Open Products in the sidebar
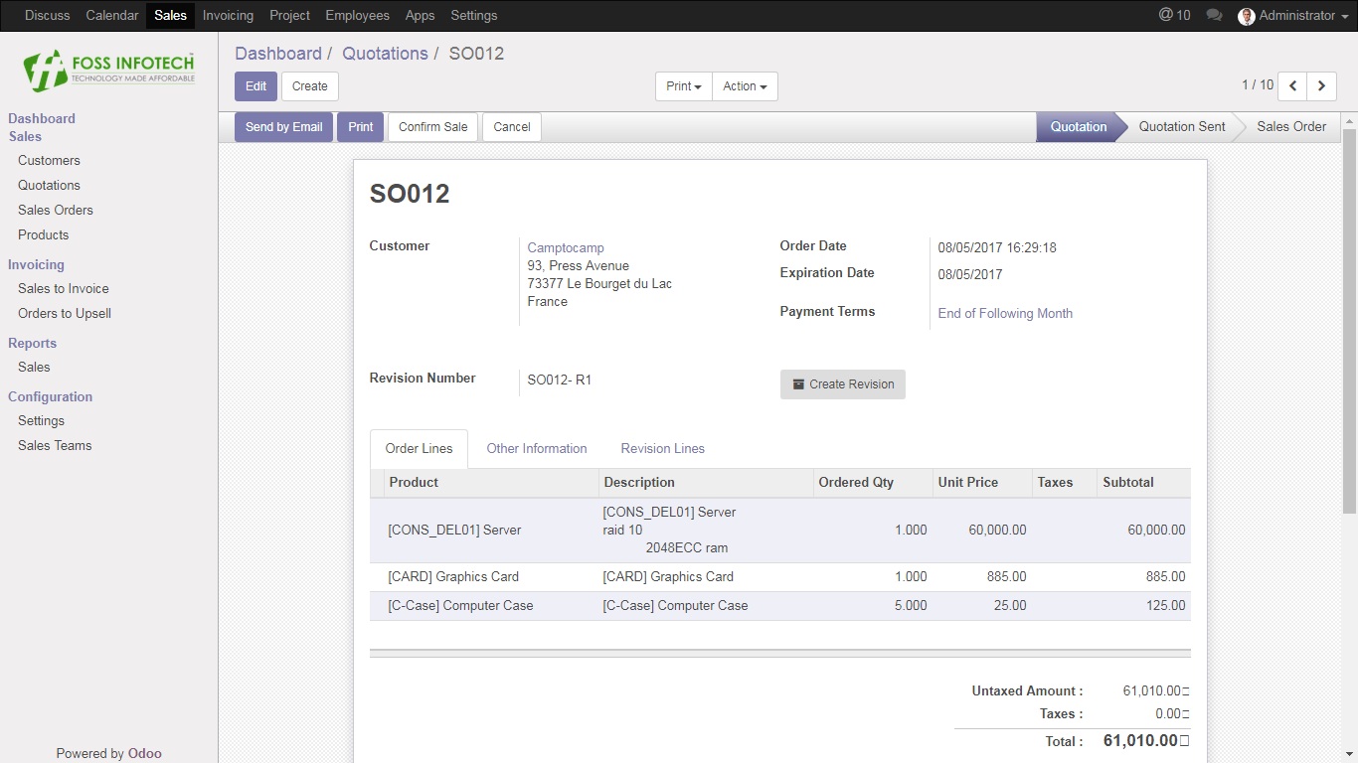1358x763 pixels. pos(44,235)
